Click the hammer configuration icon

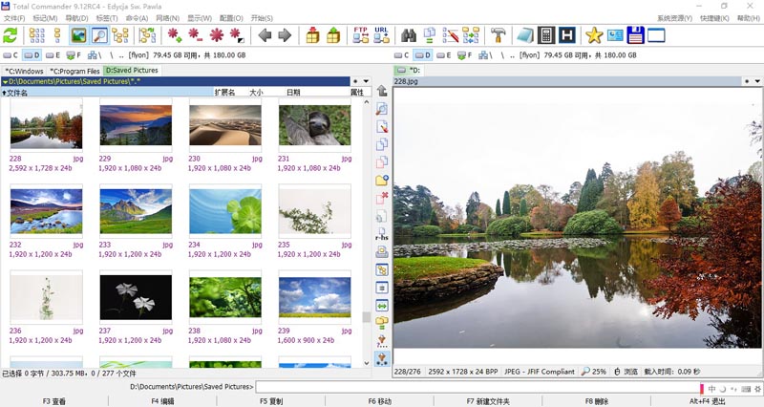pos(498,35)
